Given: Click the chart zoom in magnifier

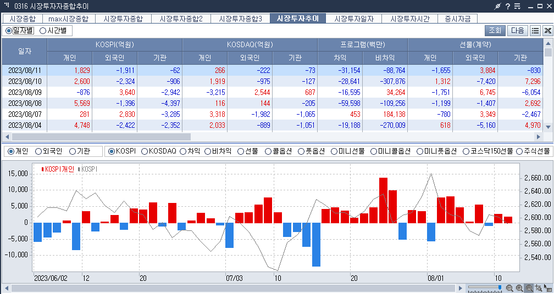Looking at the screenshot, I should (519, 288).
